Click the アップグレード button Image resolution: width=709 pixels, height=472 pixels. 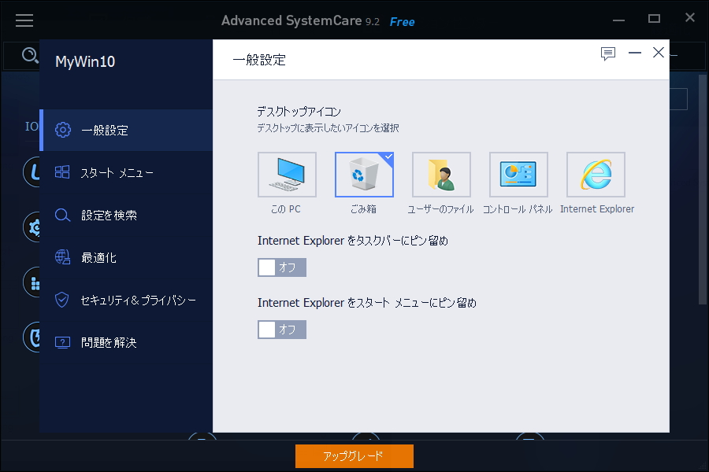[354, 456]
